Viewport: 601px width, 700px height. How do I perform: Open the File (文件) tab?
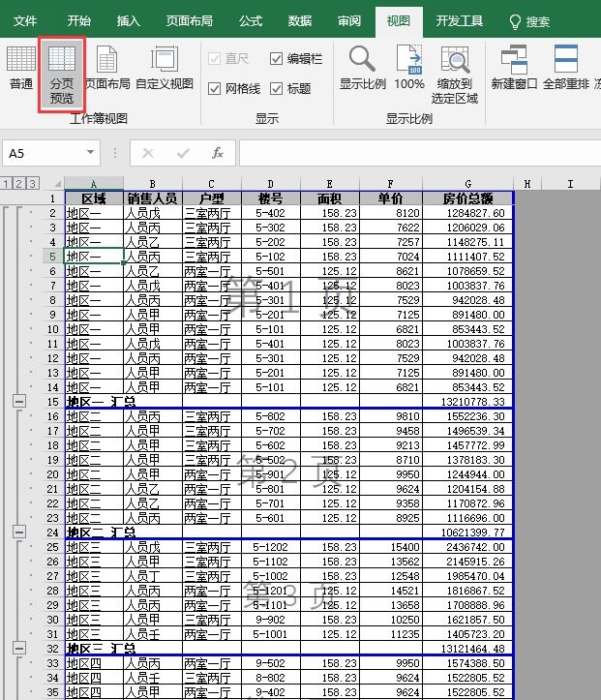pos(25,21)
